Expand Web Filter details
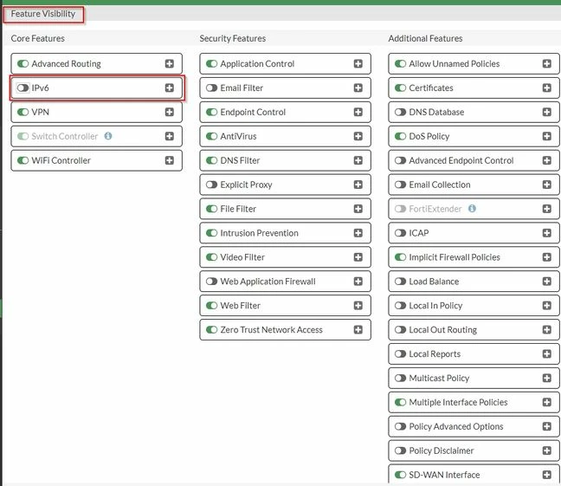561x486 pixels. [358, 306]
